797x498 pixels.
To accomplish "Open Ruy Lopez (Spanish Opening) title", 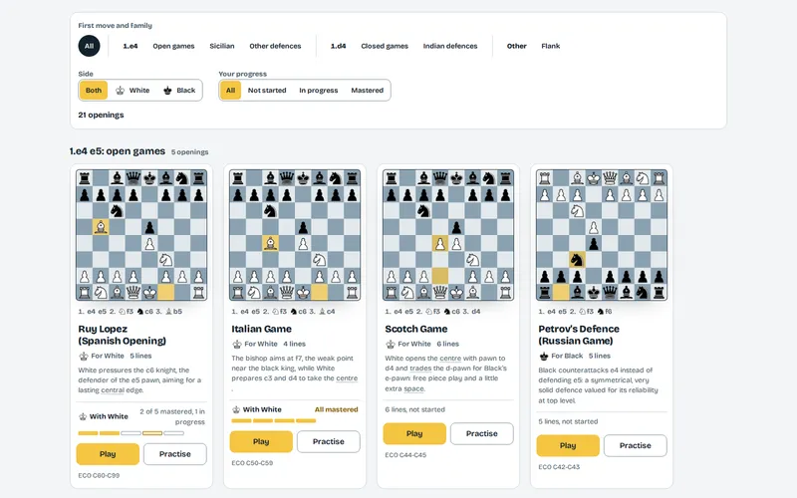I will pos(122,335).
